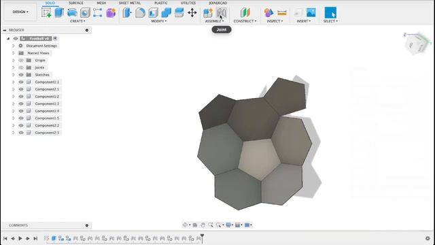
Task: Toggle visibility of Sketches folder
Action: [x=21, y=75]
